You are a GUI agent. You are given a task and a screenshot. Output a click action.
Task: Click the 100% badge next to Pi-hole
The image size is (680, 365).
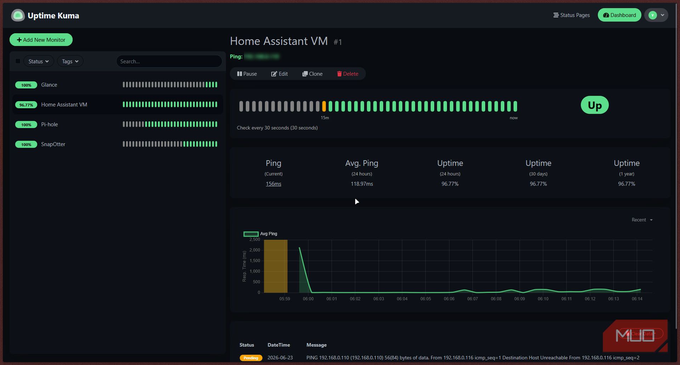coord(26,124)
